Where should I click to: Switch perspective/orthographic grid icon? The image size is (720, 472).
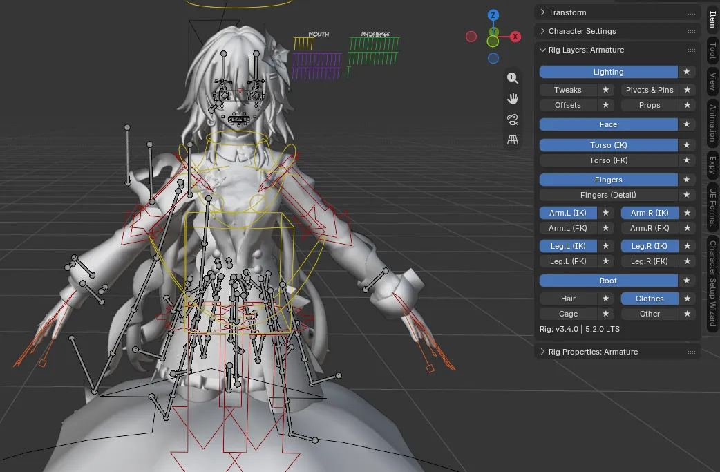tap(513, 140)
